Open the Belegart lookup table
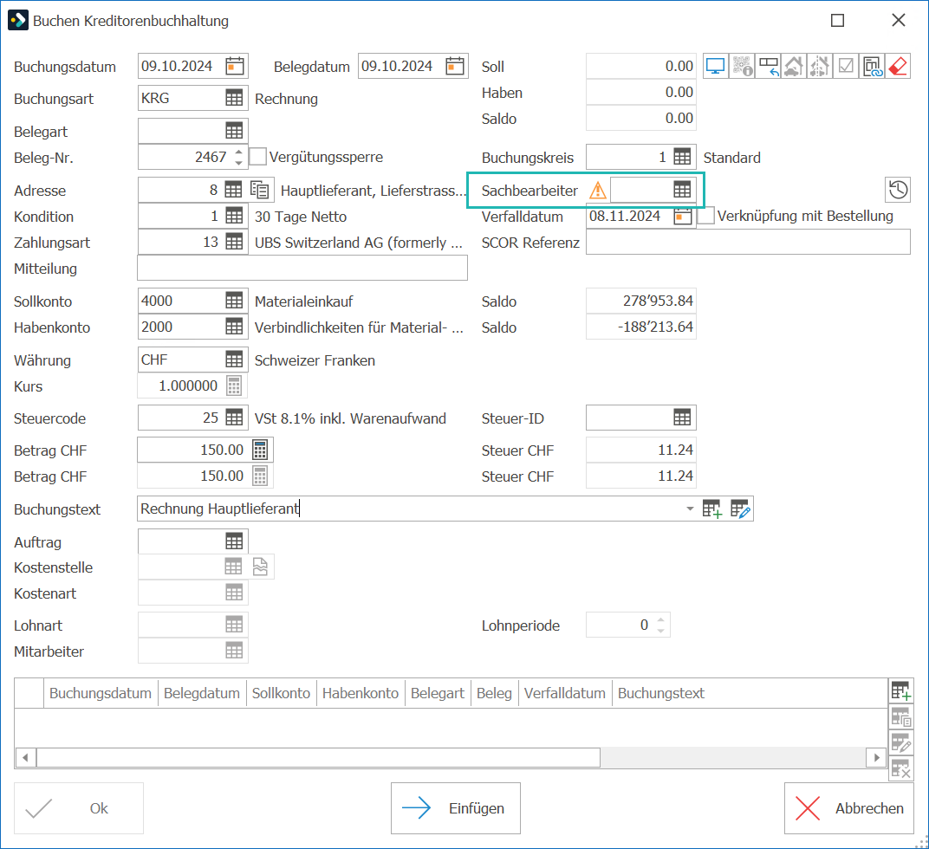The image size is (929, 849). 234,131
